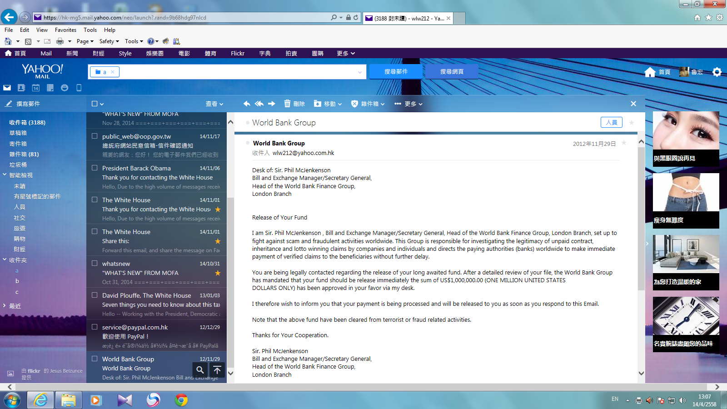This screenshot has width=727, height=409.
Task: Toggle star on whatsnew email
Action: (x=218, y=273)
